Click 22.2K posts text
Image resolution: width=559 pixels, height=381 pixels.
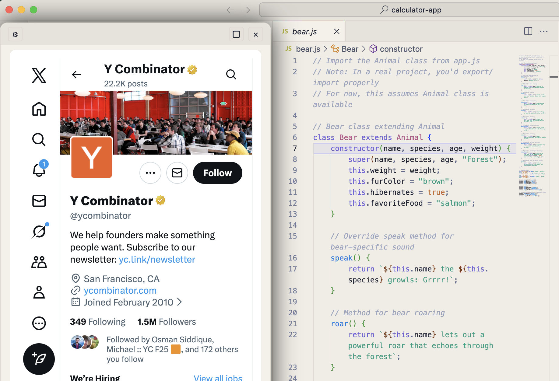pyautogui.click(x=126, y=84)
